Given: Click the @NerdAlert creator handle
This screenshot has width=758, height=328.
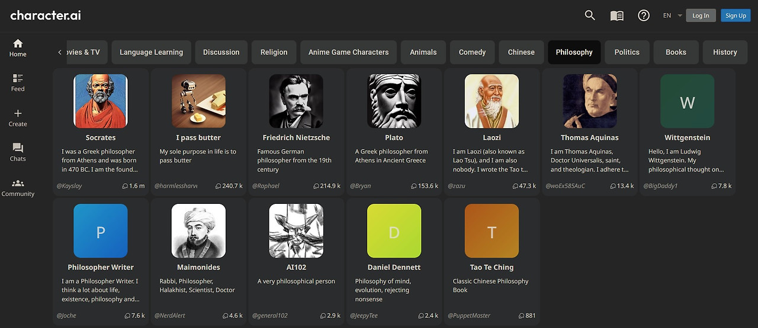Looking at the screenshot, I should (x=169, y=316).
